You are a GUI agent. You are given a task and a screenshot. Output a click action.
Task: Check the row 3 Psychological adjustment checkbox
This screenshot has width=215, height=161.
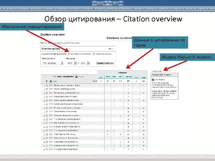pos(47,93)
